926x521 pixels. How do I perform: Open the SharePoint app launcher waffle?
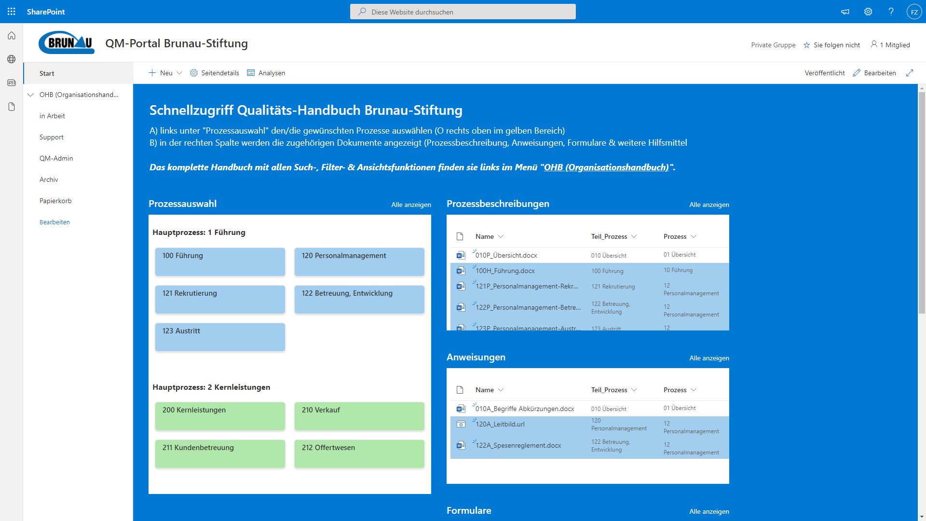[12, 12]
